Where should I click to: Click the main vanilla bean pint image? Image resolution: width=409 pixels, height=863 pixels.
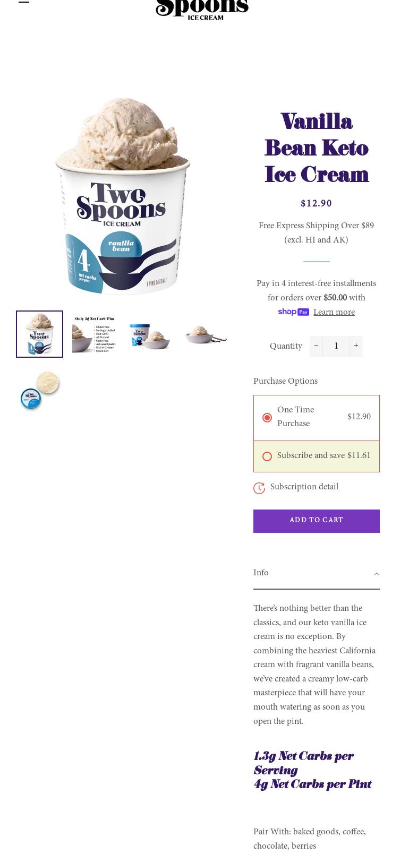pos(123,195)
